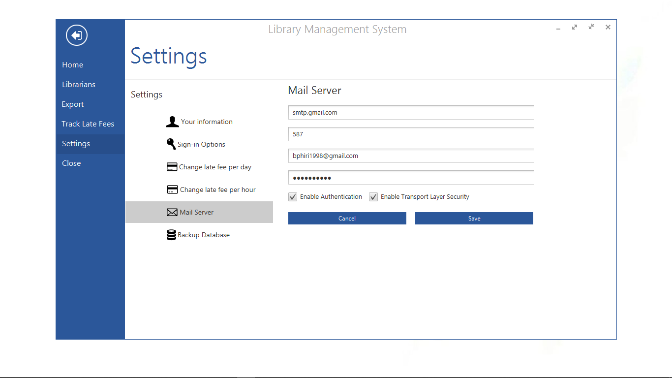Navigate to Track Late Fees
The height and width of the screenshot is (378, 672).
coord(88,124)
